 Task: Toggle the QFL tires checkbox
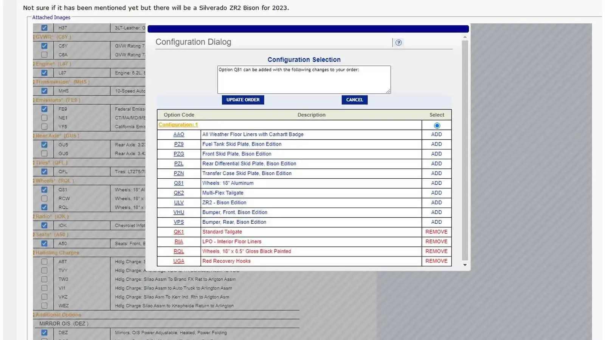tap(44, 172)
